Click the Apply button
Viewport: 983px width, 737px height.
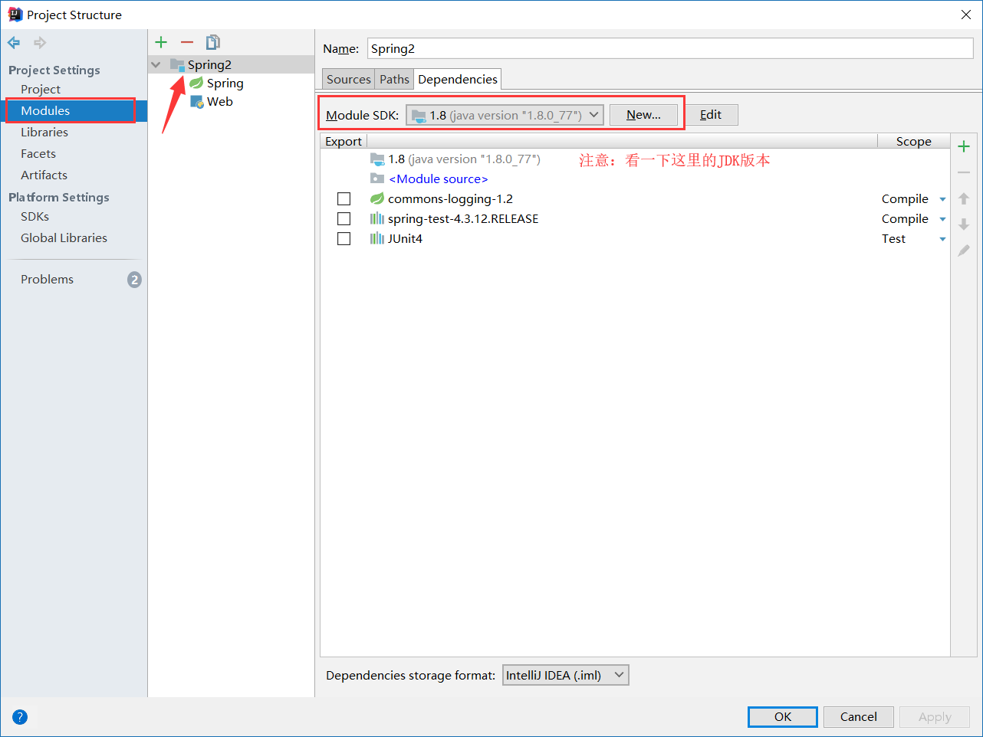point(935,717)
